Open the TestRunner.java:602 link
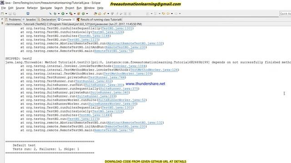The width and height of the screenshot is (291, 163). 93,81
